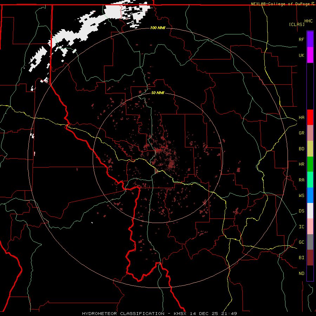Pick the RA light green swatch
The height and width of the screenshot is (316, 316).
coord(310,179)
